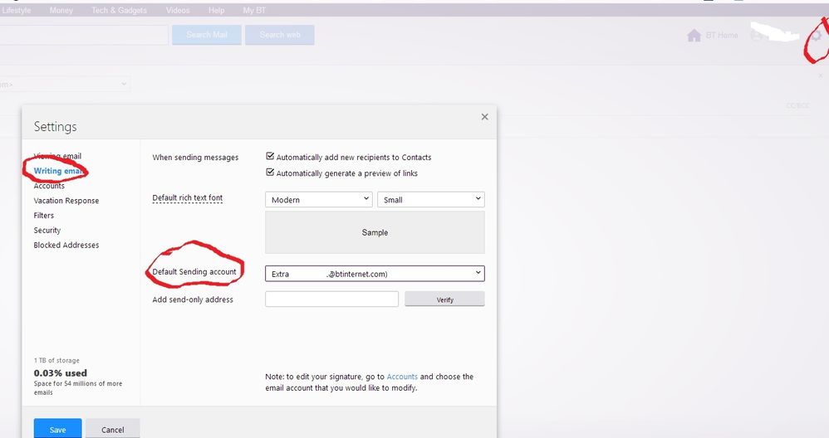Expand the Default Sending account dropdown

[x=374, y=274]
